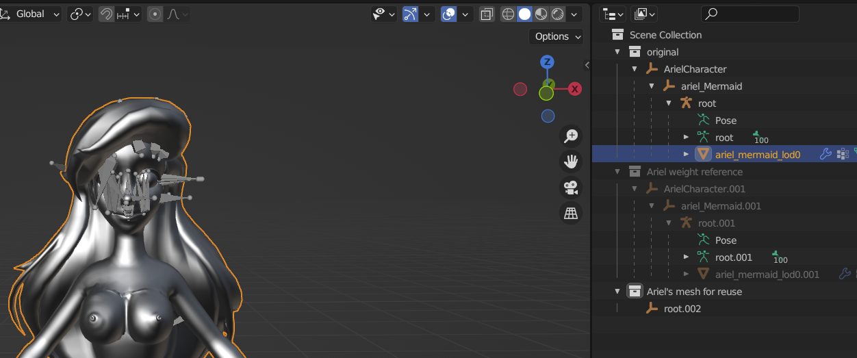Screen dimensions: 857x358
Task: Expand the root armature data
Action: (686, 138)
